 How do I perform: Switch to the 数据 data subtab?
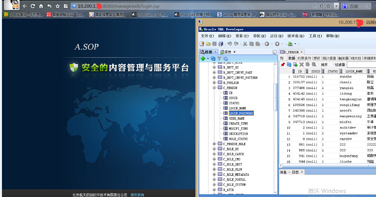(292, 58)
